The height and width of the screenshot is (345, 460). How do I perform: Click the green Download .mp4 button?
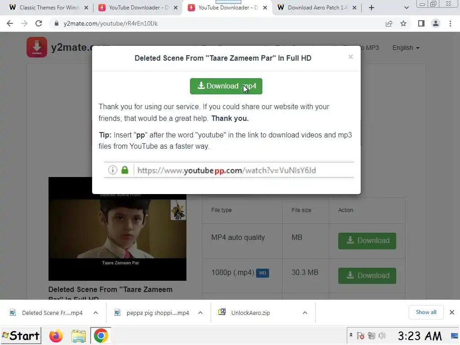click(226, 86)
